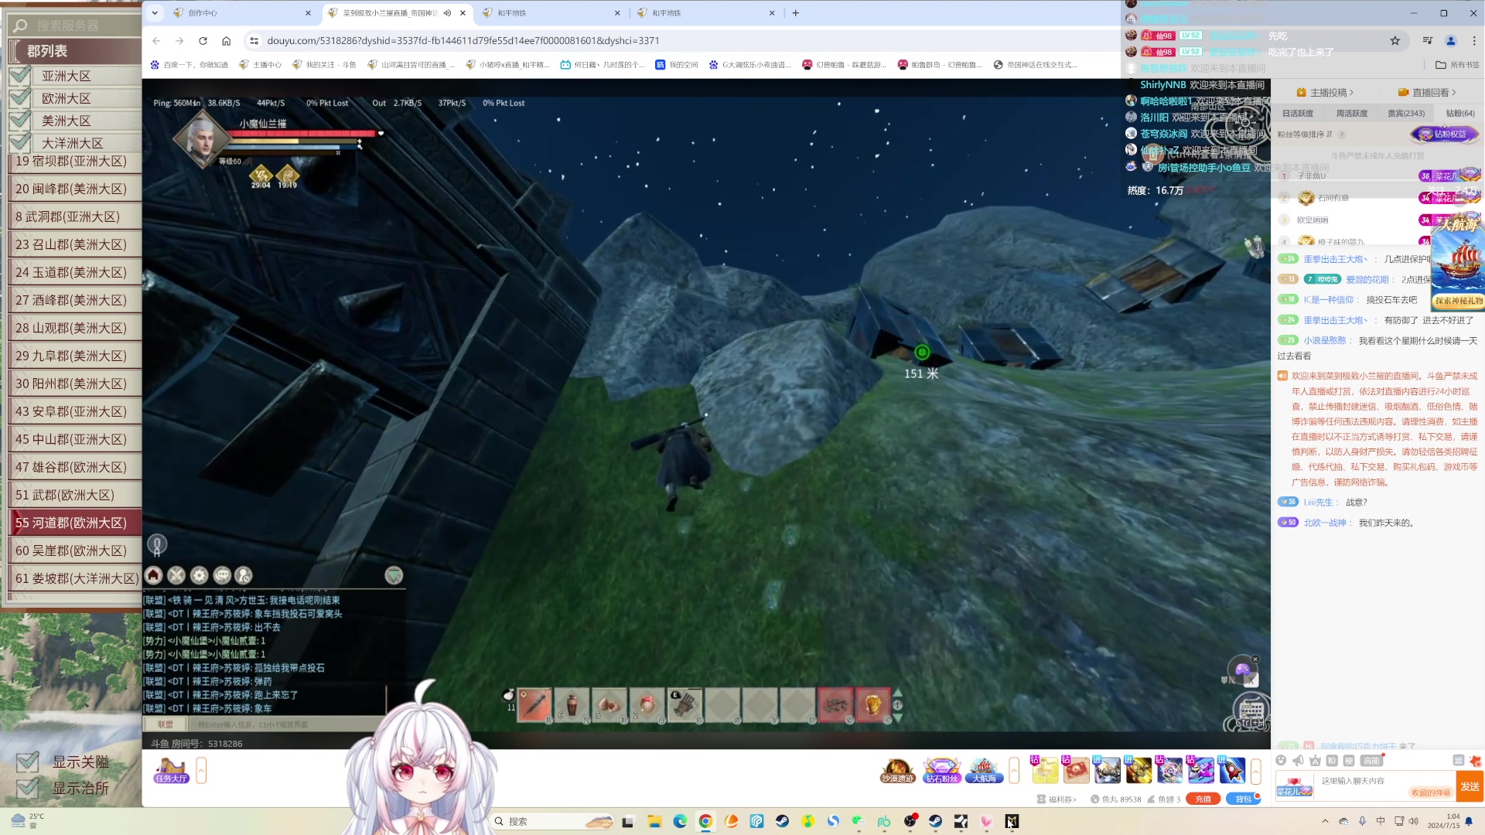
Task: Toggle the 欧洲大区 checkbox
Action: (21, 98)
